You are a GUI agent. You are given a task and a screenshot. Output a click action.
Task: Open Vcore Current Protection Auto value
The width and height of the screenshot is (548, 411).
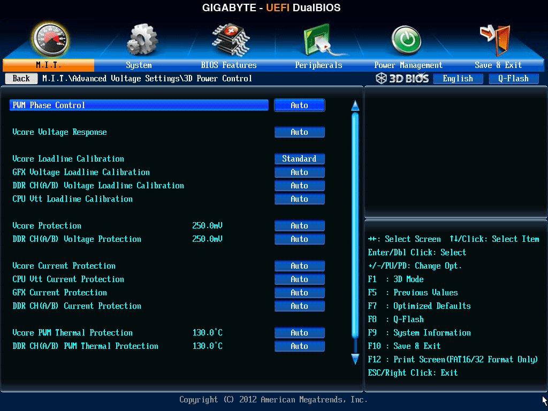[x=300, y=266]
